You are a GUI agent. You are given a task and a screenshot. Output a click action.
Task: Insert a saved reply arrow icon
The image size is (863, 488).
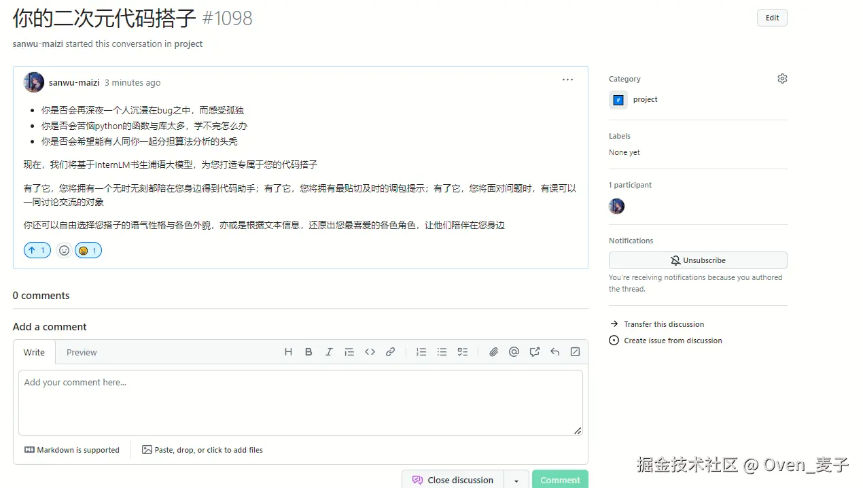point(555,352)
